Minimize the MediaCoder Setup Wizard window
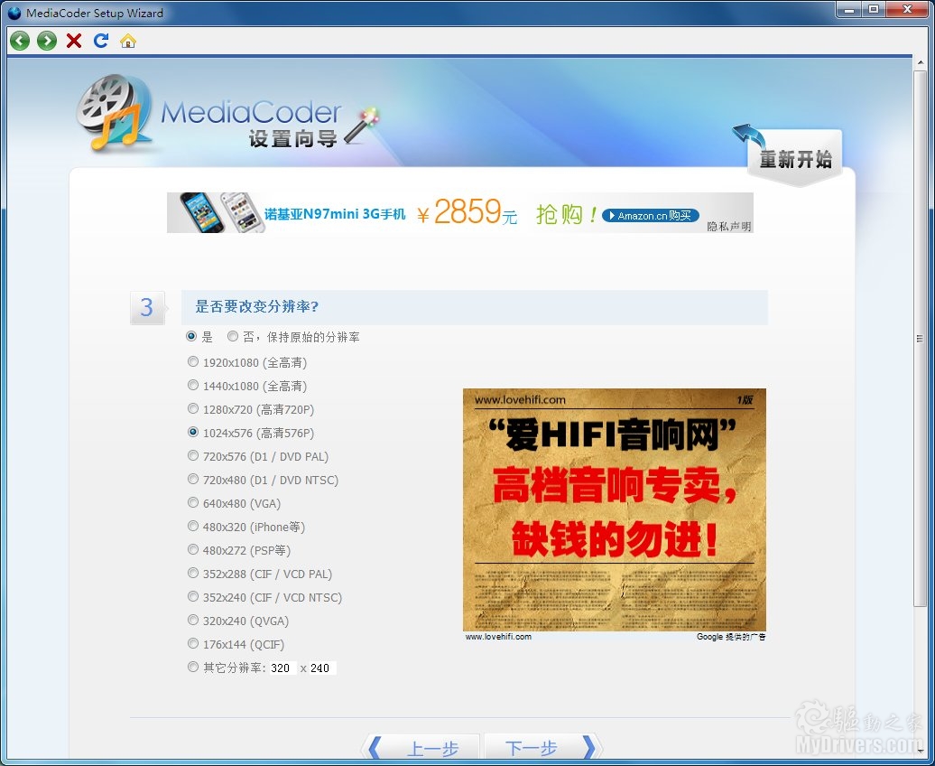This screenshot has height=766, width=935. (848, 9)
